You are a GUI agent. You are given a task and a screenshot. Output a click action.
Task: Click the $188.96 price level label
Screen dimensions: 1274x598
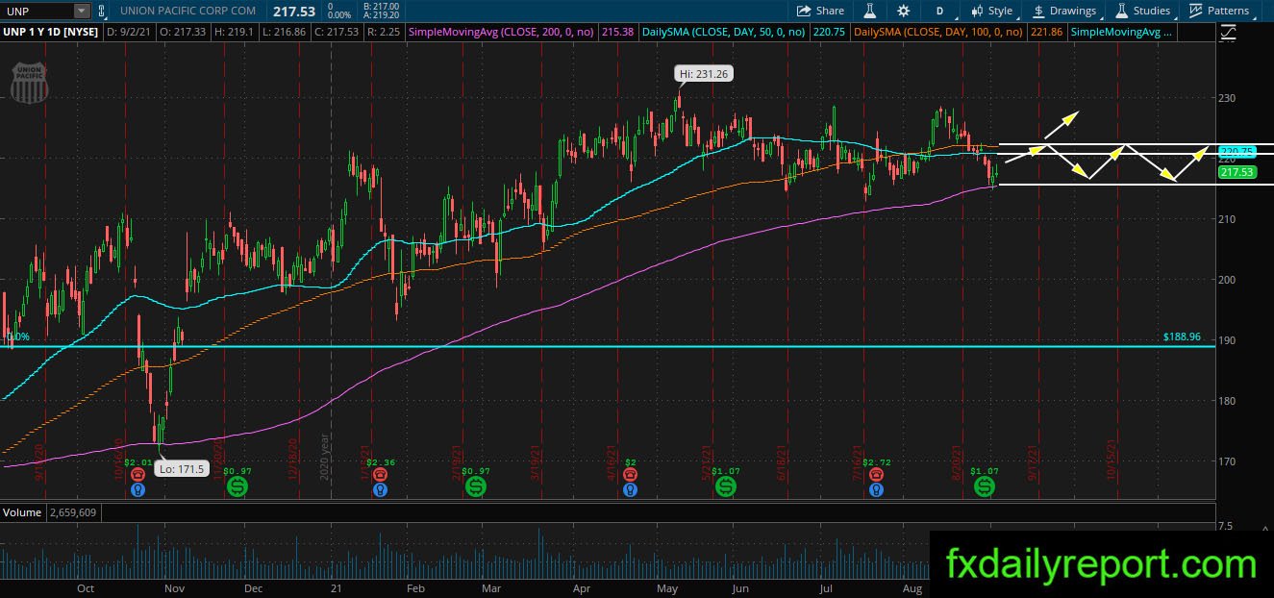pos(1182,337)
